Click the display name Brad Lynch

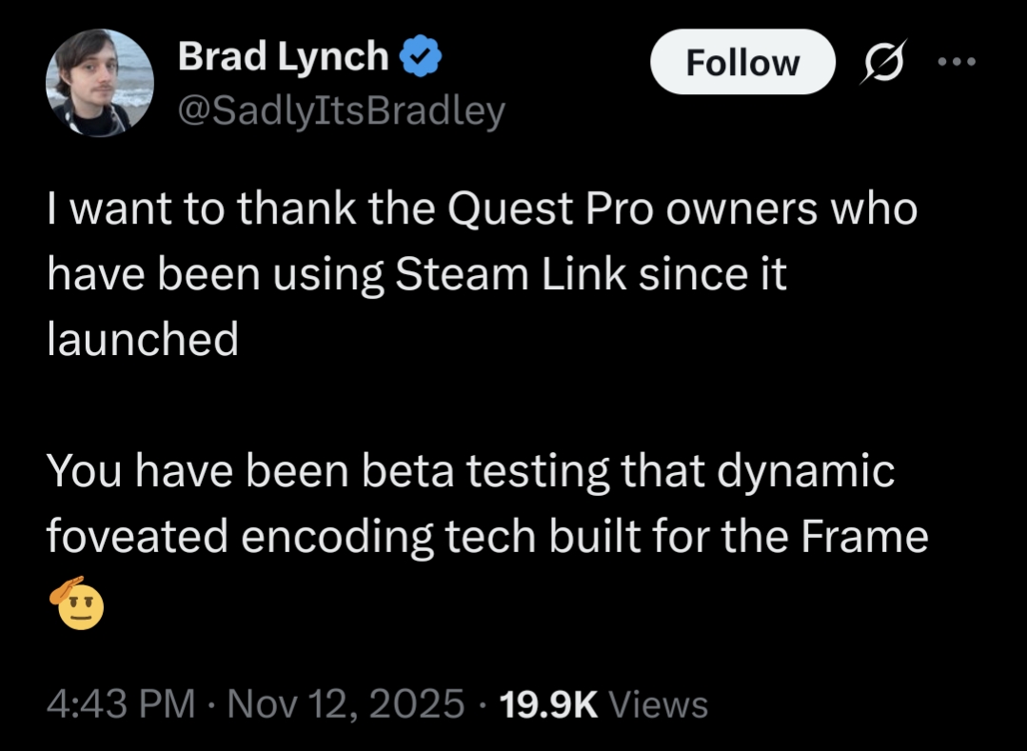pyautogui.click(x=283, y=59)
